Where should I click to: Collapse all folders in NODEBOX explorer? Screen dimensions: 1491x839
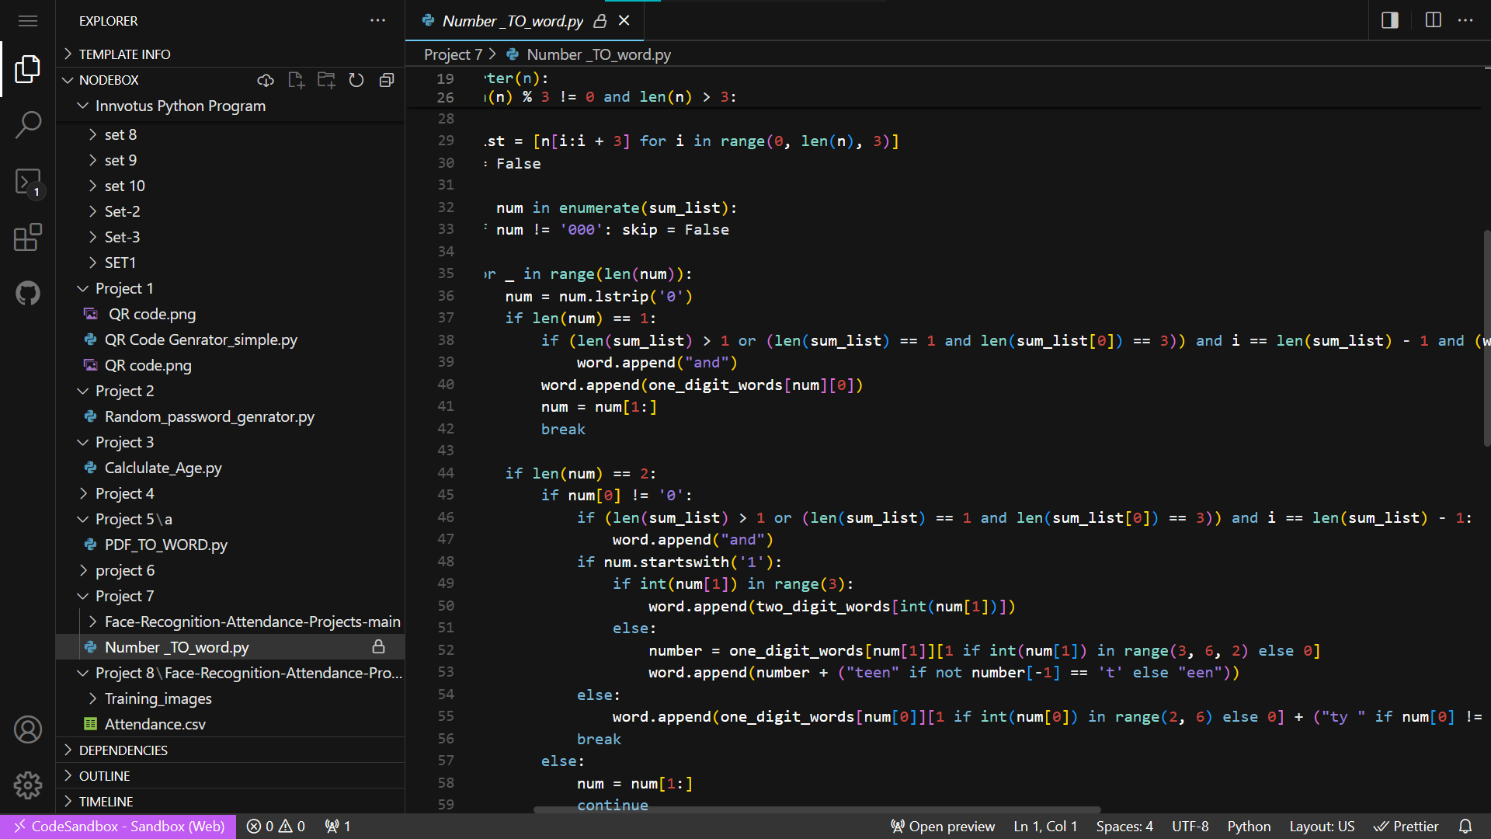[x=387, y=80]
